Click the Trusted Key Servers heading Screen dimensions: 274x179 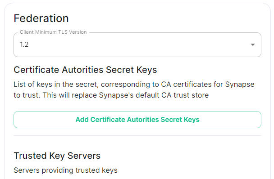coord(57,156)
